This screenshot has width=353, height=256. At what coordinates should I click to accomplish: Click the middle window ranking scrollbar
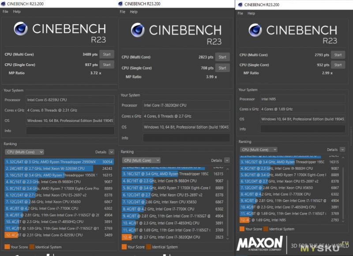pos(228,208)
